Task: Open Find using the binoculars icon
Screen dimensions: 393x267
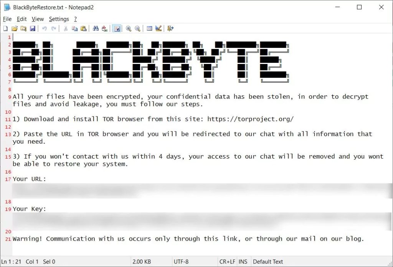Action: tap(95, 28)
